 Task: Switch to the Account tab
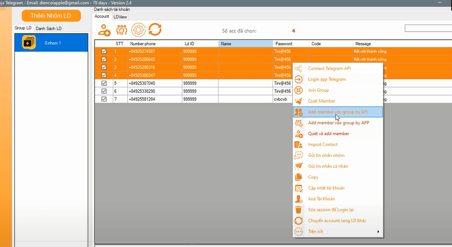tap(102, 17)
